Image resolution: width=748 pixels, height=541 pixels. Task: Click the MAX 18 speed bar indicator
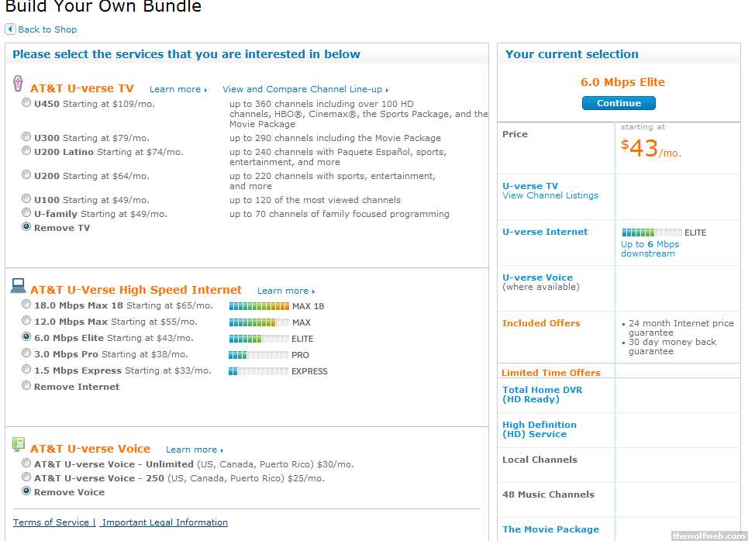pos(259,306)
